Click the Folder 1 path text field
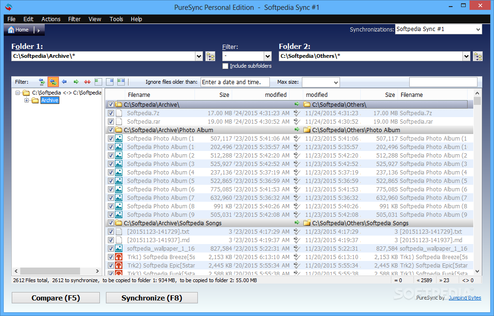Screen dimensions: 494x316 pyautogui.click(x=103, y=56)
